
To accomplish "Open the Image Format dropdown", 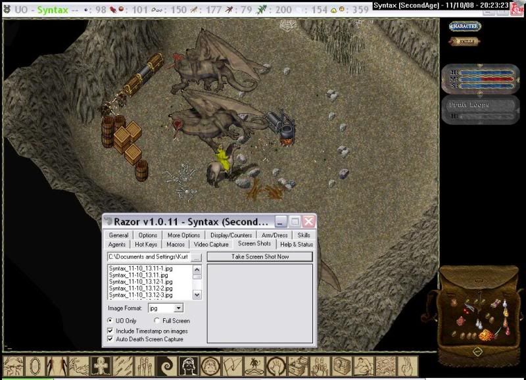I will (178, 308).
